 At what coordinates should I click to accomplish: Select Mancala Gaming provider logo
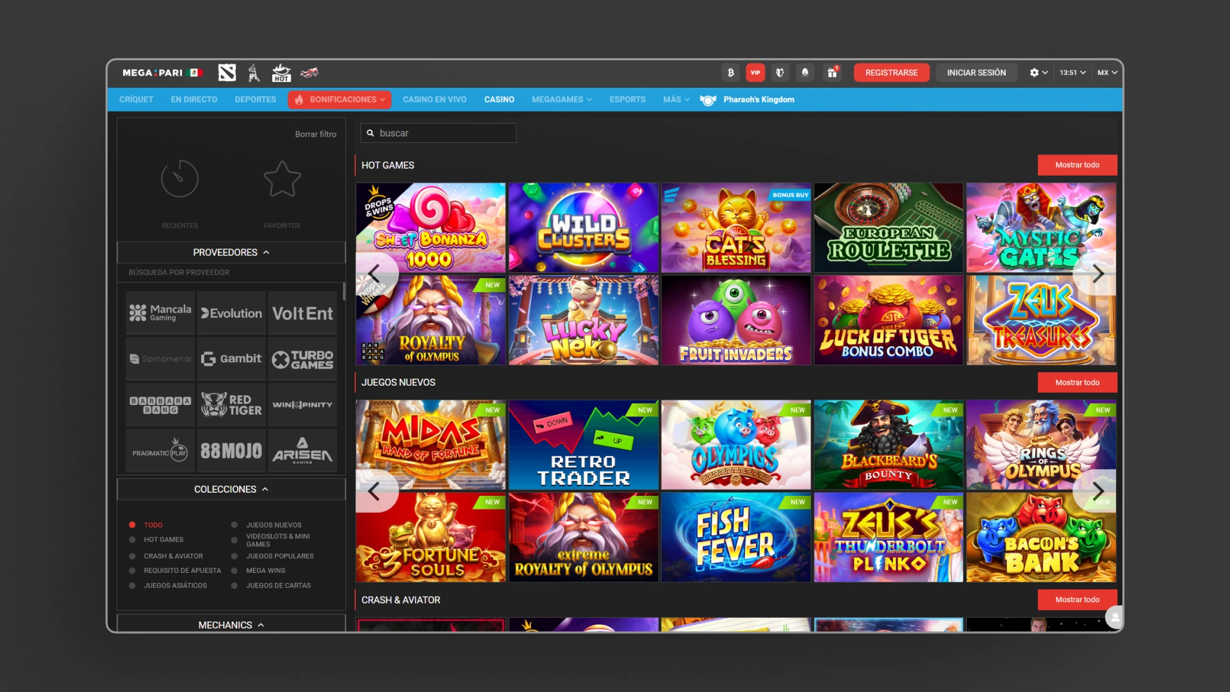[160, 313]
